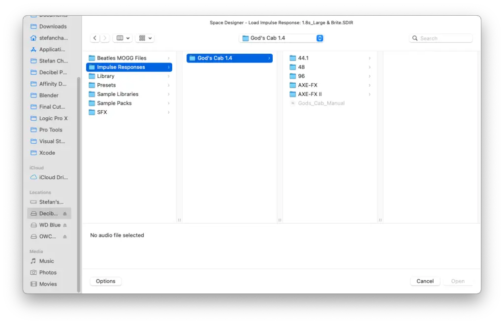Select the Library folder in the first column
Image resolution: width=504 pixels, height=324 pixels.
[x=129, y=76]
